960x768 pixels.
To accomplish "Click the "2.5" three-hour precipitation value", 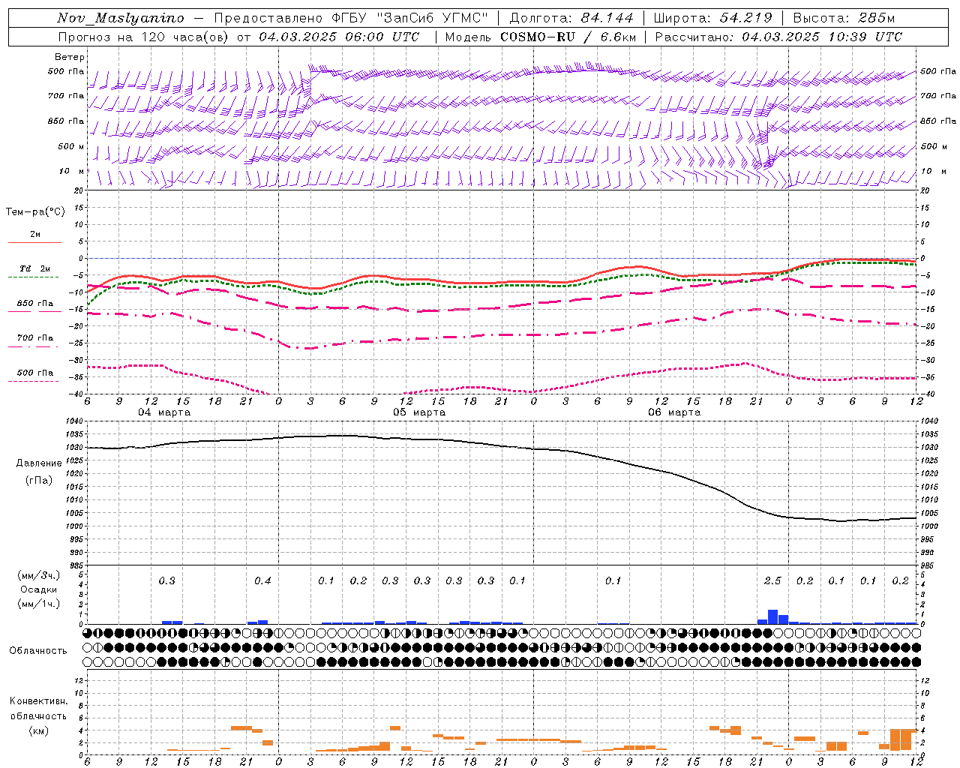I will point(772,581).
